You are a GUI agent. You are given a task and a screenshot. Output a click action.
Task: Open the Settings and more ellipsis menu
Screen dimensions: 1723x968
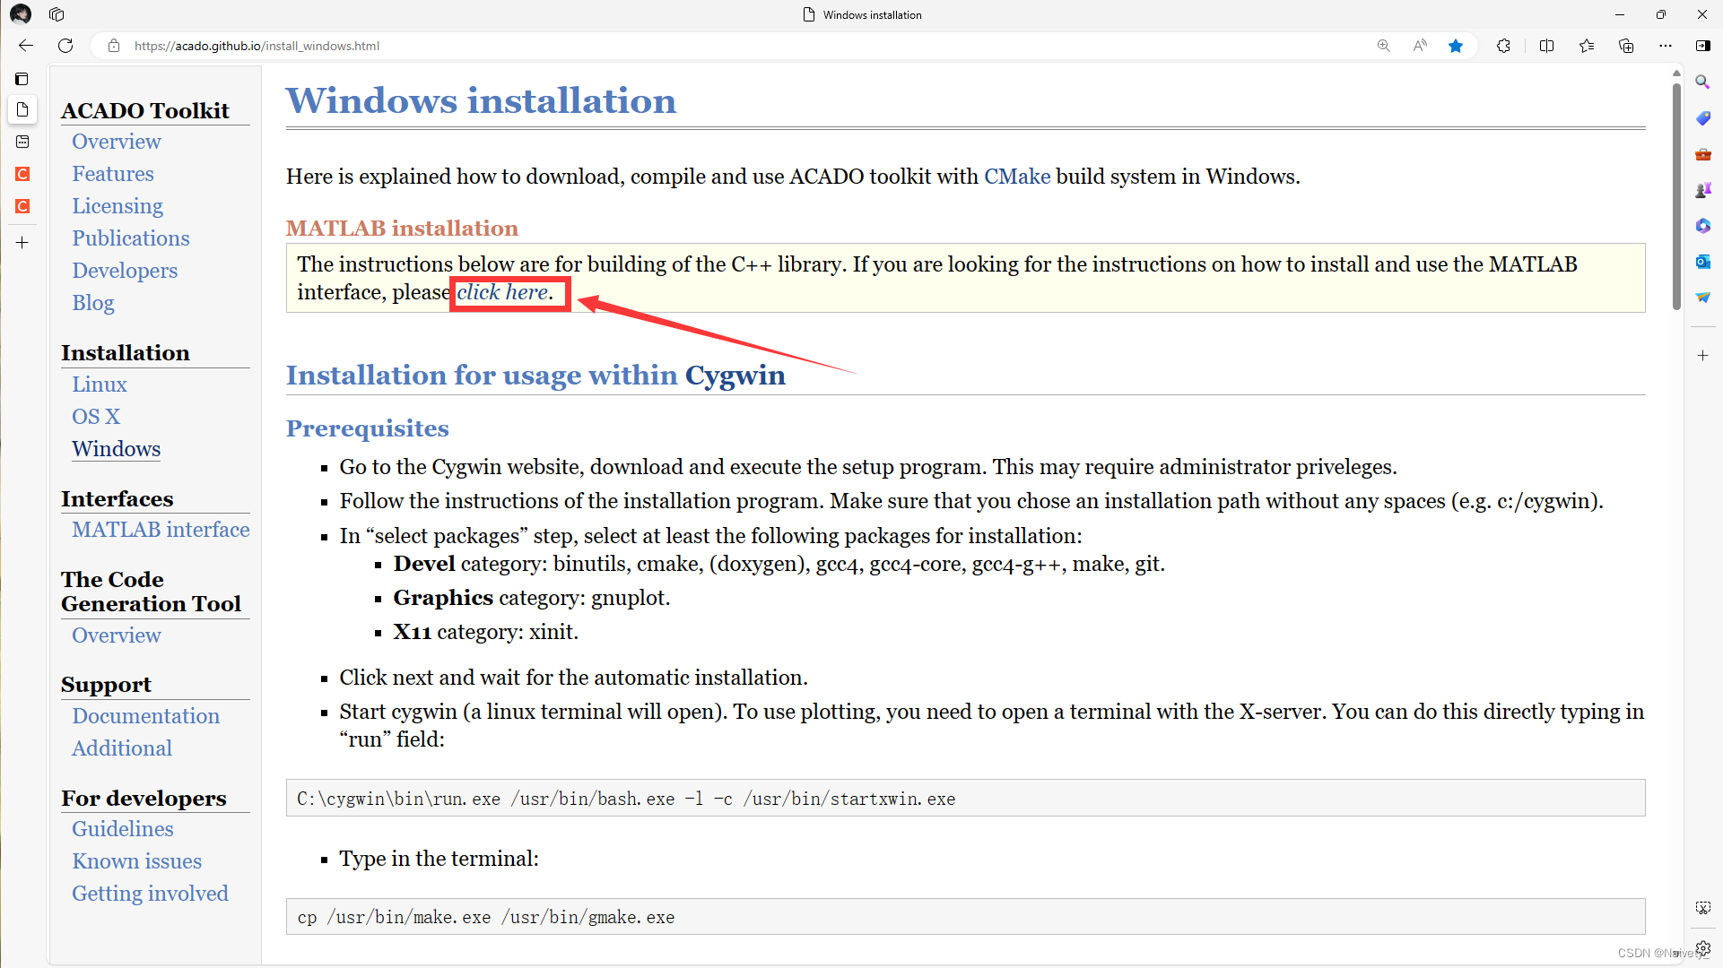click(x=1666, y=46)
